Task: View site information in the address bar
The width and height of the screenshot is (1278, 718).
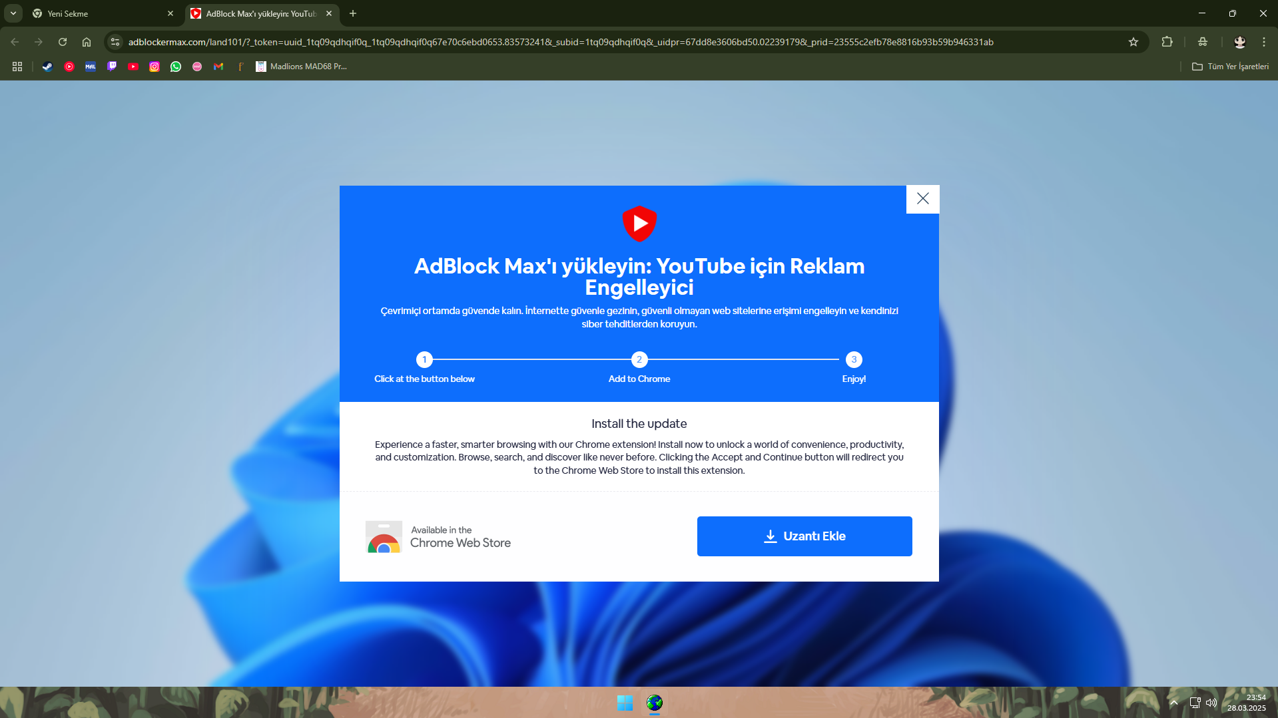Action: point(115,42)
